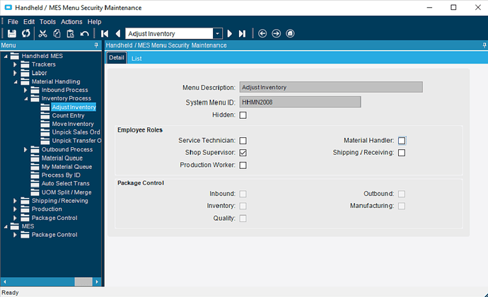Click the Home icon in toolbar
Screen dimensions: 488x297
click(x=290, y=33)
